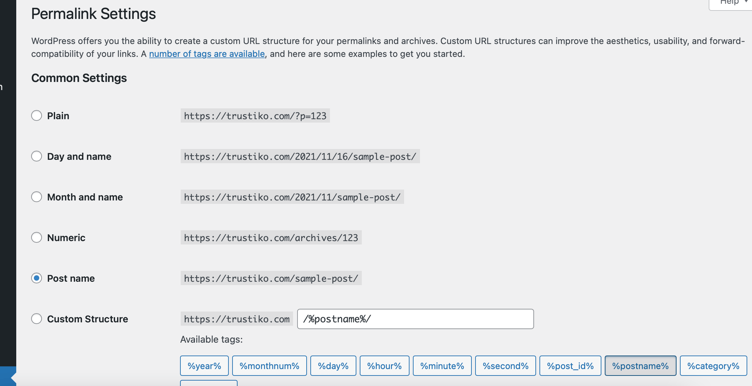Select the Day and name structure
Image resolution: width=752 pixels, height=386 pixels.
coord(37,156)
